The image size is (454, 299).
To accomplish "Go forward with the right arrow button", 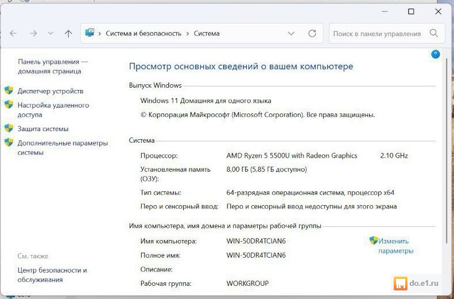I will pos(34,34).
